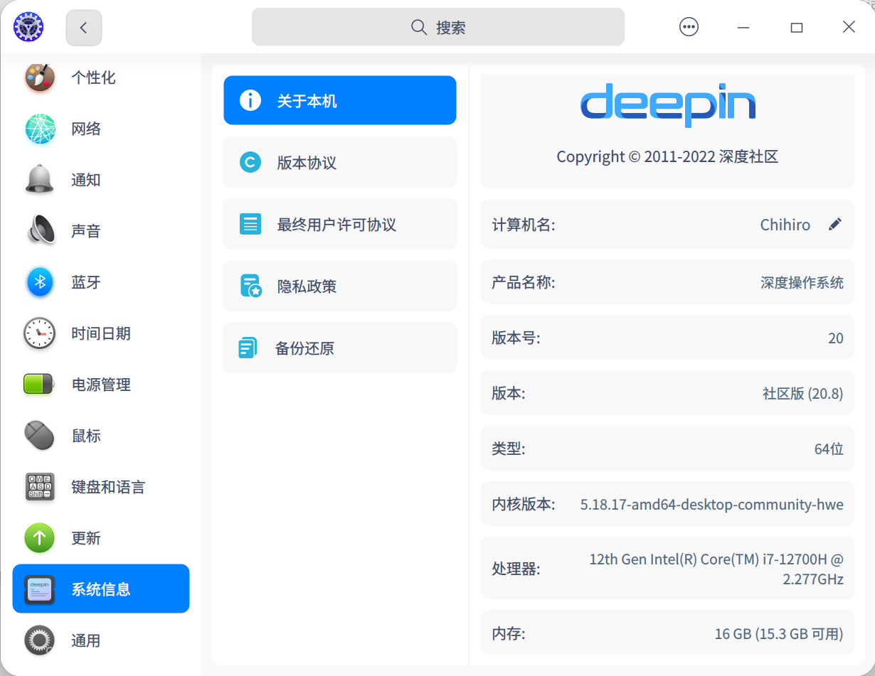Open the 版本协议 section
875x676 pixels.
(x=339, y=162)
